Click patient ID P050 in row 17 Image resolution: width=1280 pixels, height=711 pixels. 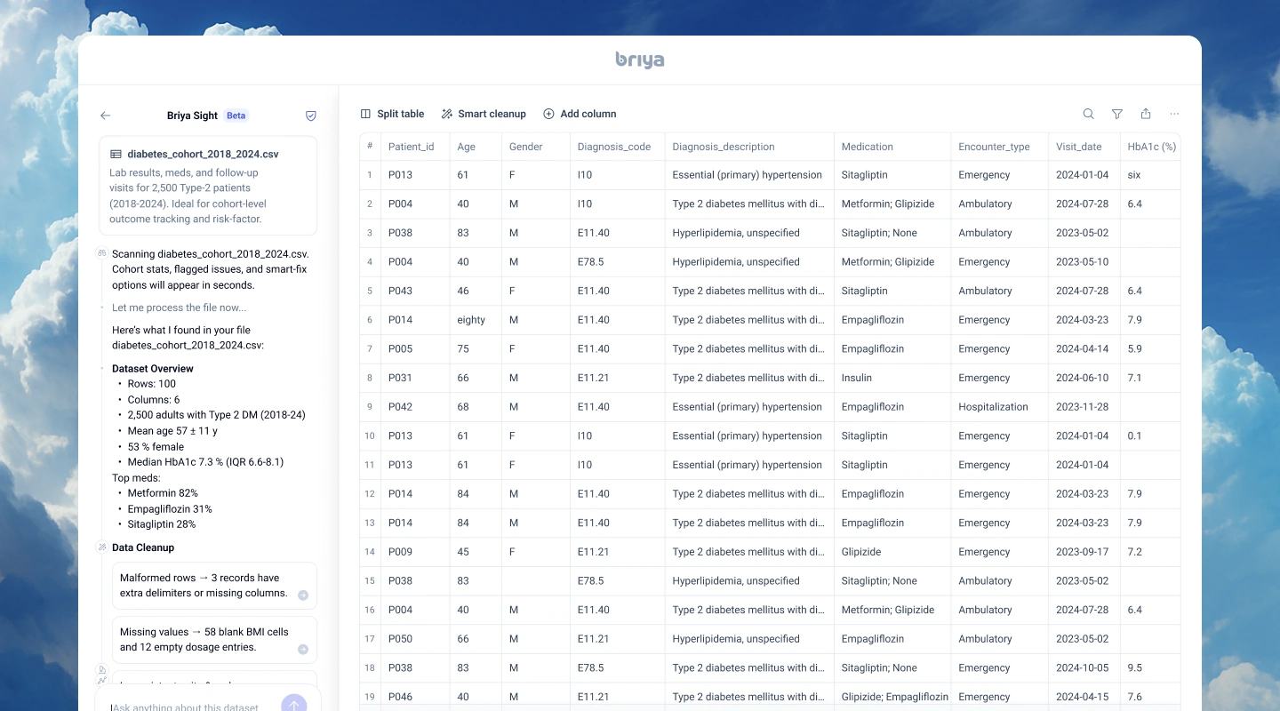pos(415,639)
